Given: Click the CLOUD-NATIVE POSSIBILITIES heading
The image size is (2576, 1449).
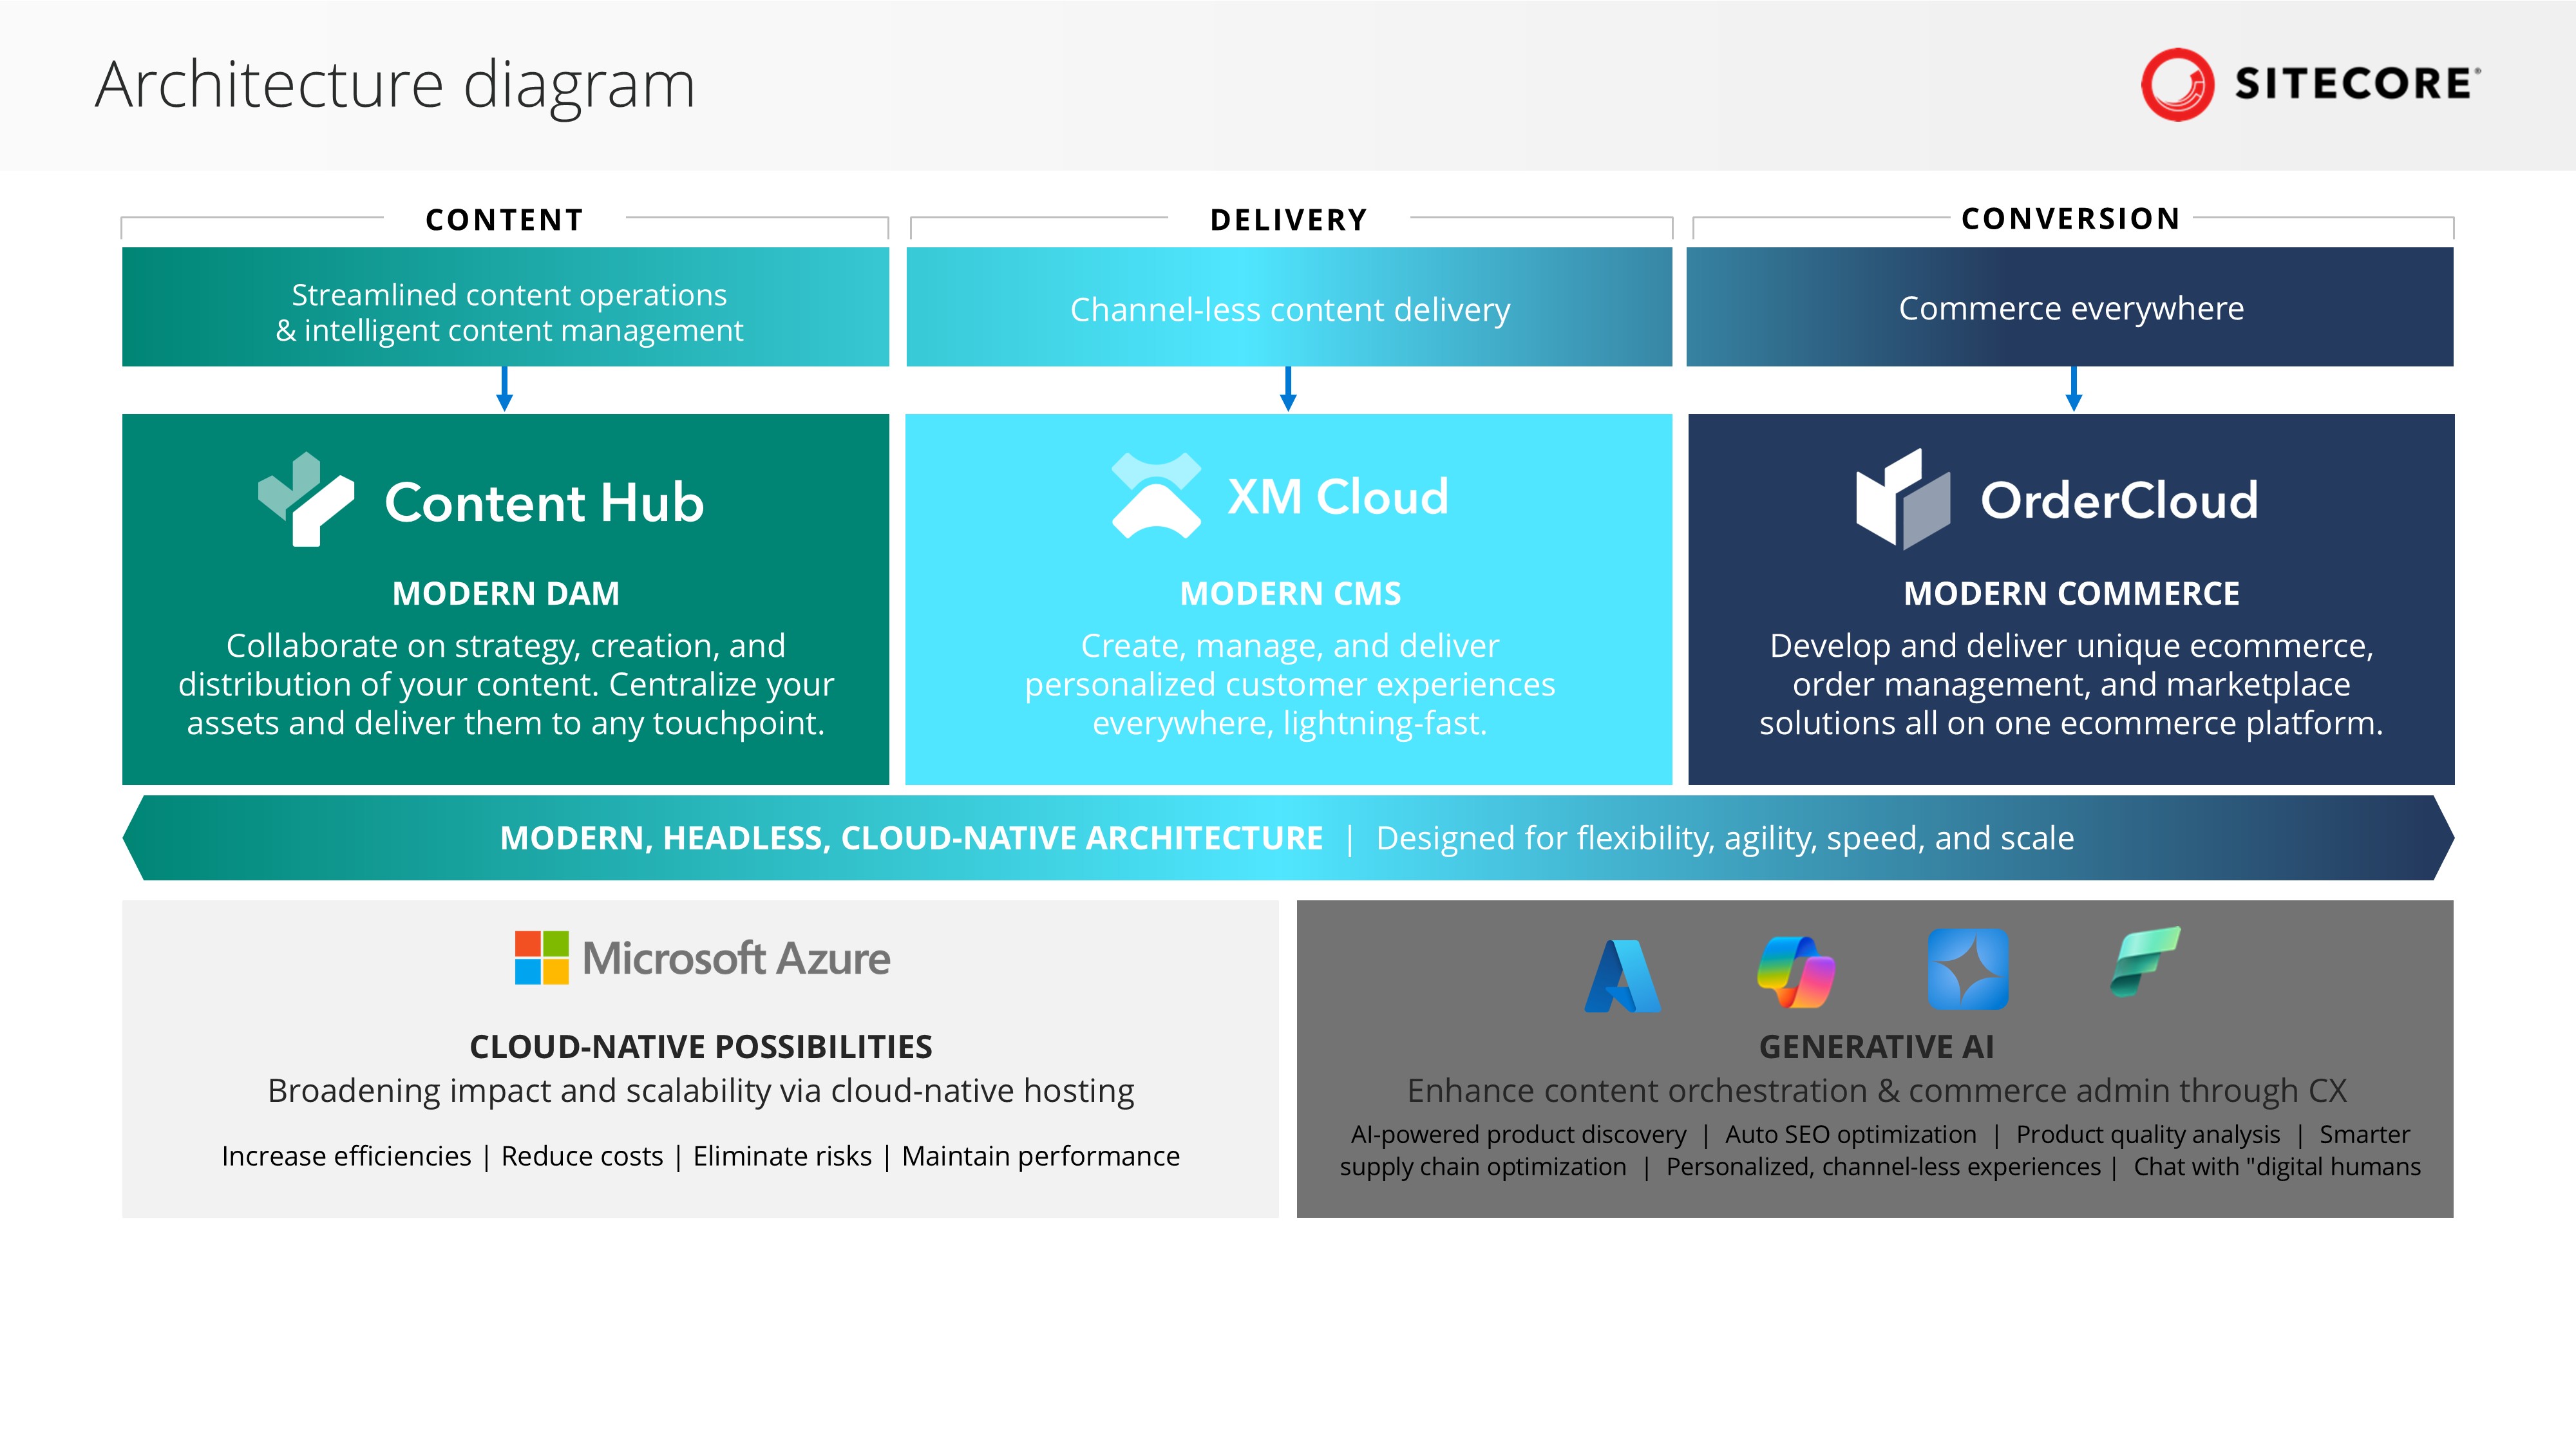Looking at the screenshot, I should click(700, 1047).
